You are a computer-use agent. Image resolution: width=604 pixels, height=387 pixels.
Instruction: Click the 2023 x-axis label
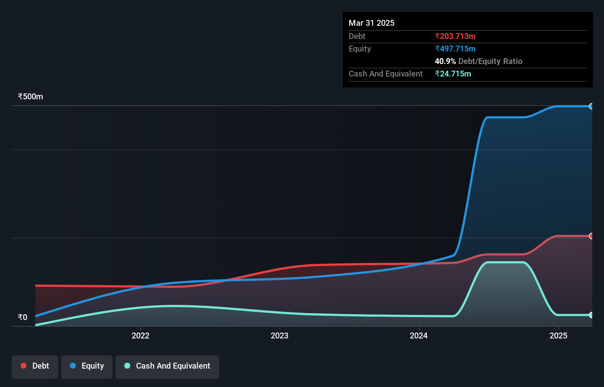coord(280,335)
